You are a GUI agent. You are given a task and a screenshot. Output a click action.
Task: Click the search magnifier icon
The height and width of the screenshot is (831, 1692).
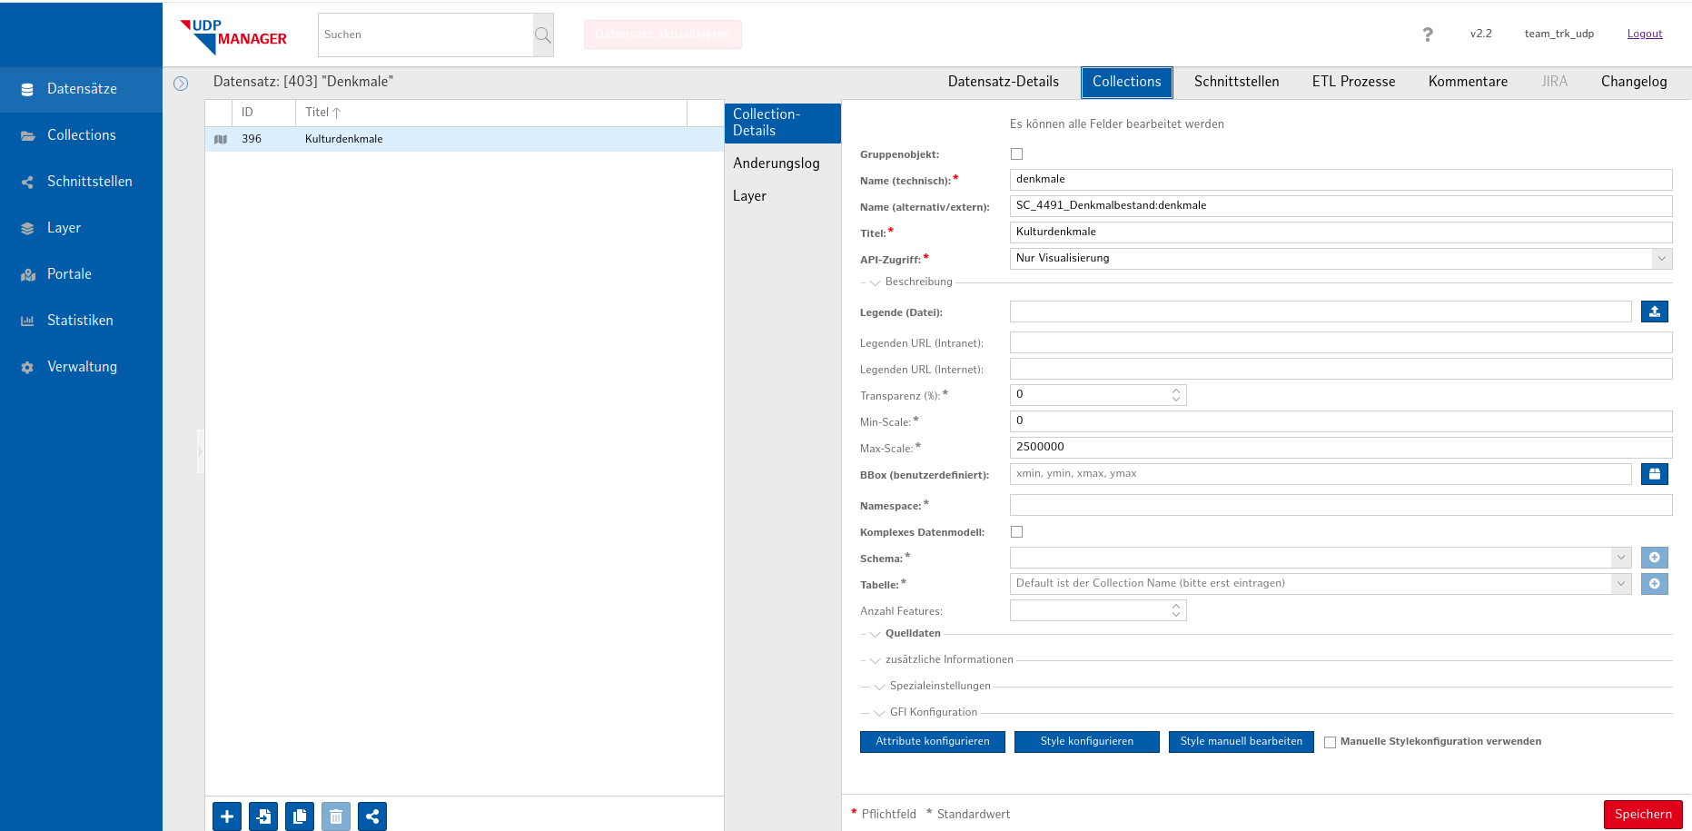[x=543, y=35]
